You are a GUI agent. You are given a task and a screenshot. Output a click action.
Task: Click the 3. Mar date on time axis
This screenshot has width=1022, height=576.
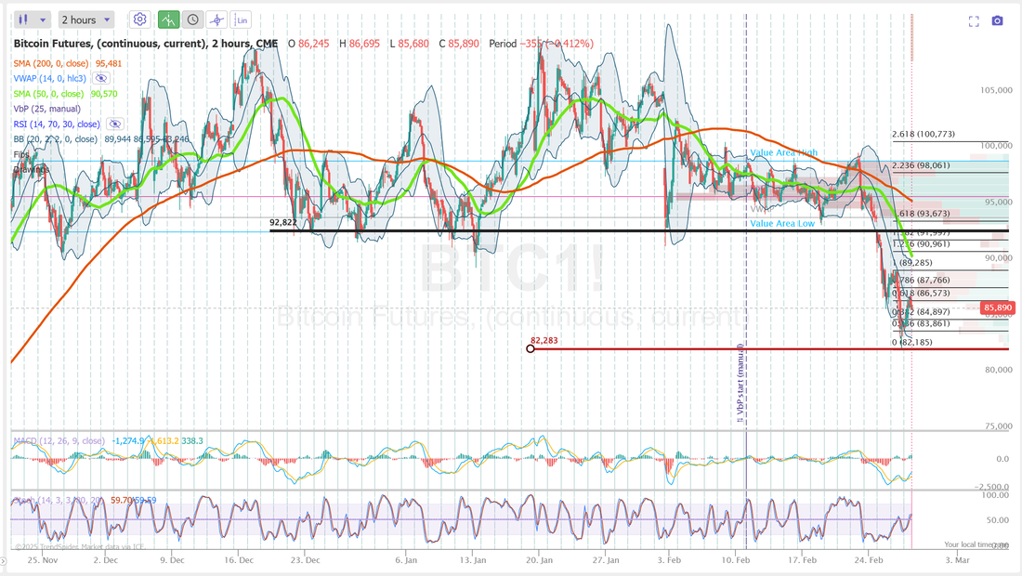coord(958,559)
